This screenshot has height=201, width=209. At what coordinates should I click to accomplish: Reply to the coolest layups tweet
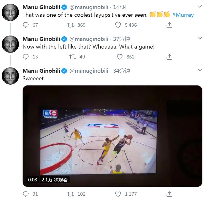[26, 25]
